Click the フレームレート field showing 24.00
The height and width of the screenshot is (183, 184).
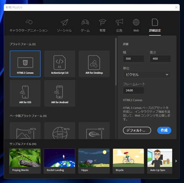click(134, 91)
